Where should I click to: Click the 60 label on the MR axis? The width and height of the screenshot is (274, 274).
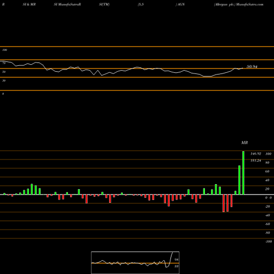[x=267, y=172]
